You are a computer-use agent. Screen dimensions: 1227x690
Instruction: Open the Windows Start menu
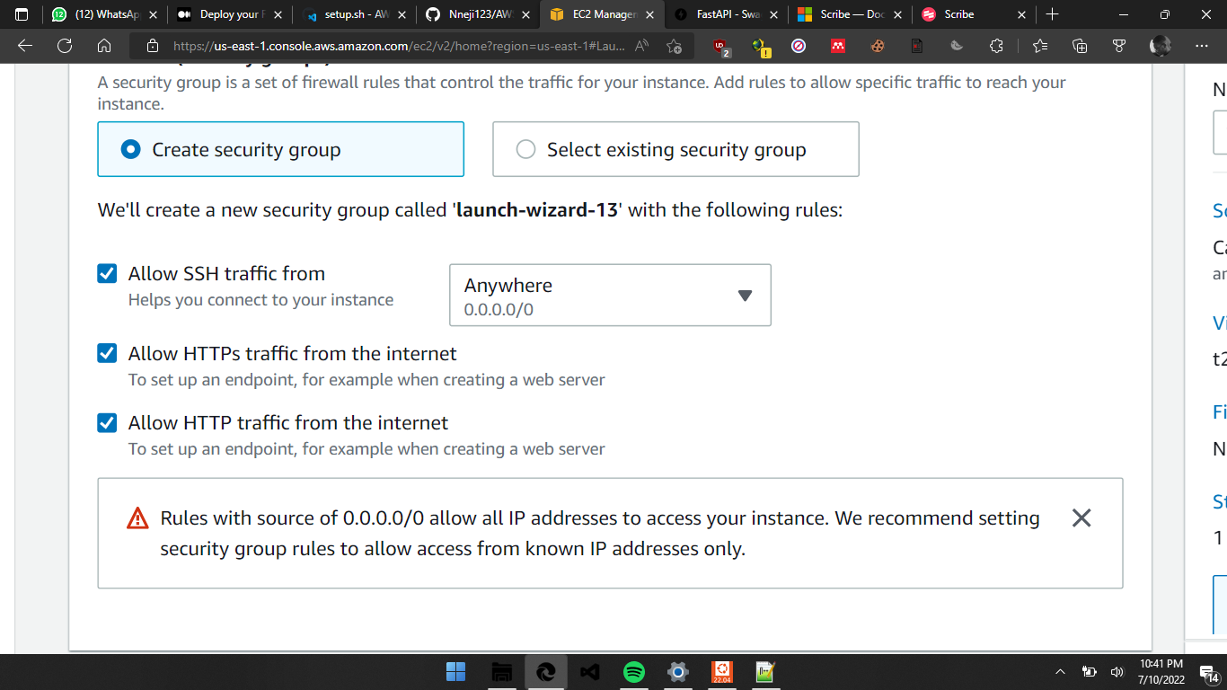click(456, 672)
